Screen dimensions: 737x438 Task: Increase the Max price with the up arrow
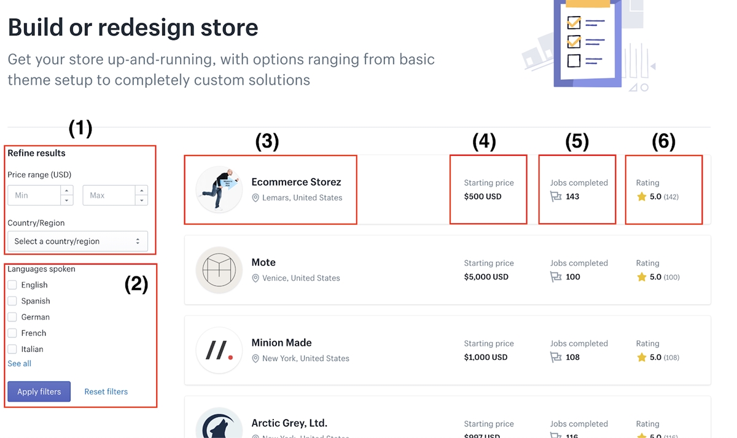coord(142,190)
